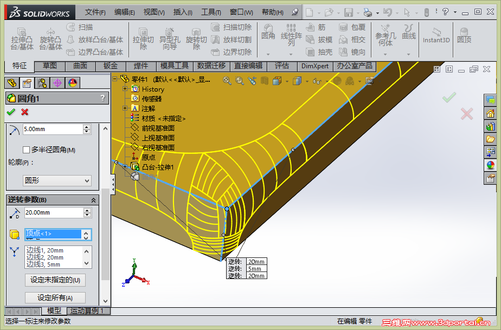The image size is (501, 330).
Task: Open the 插入 menu
Action: coord(183,12)
